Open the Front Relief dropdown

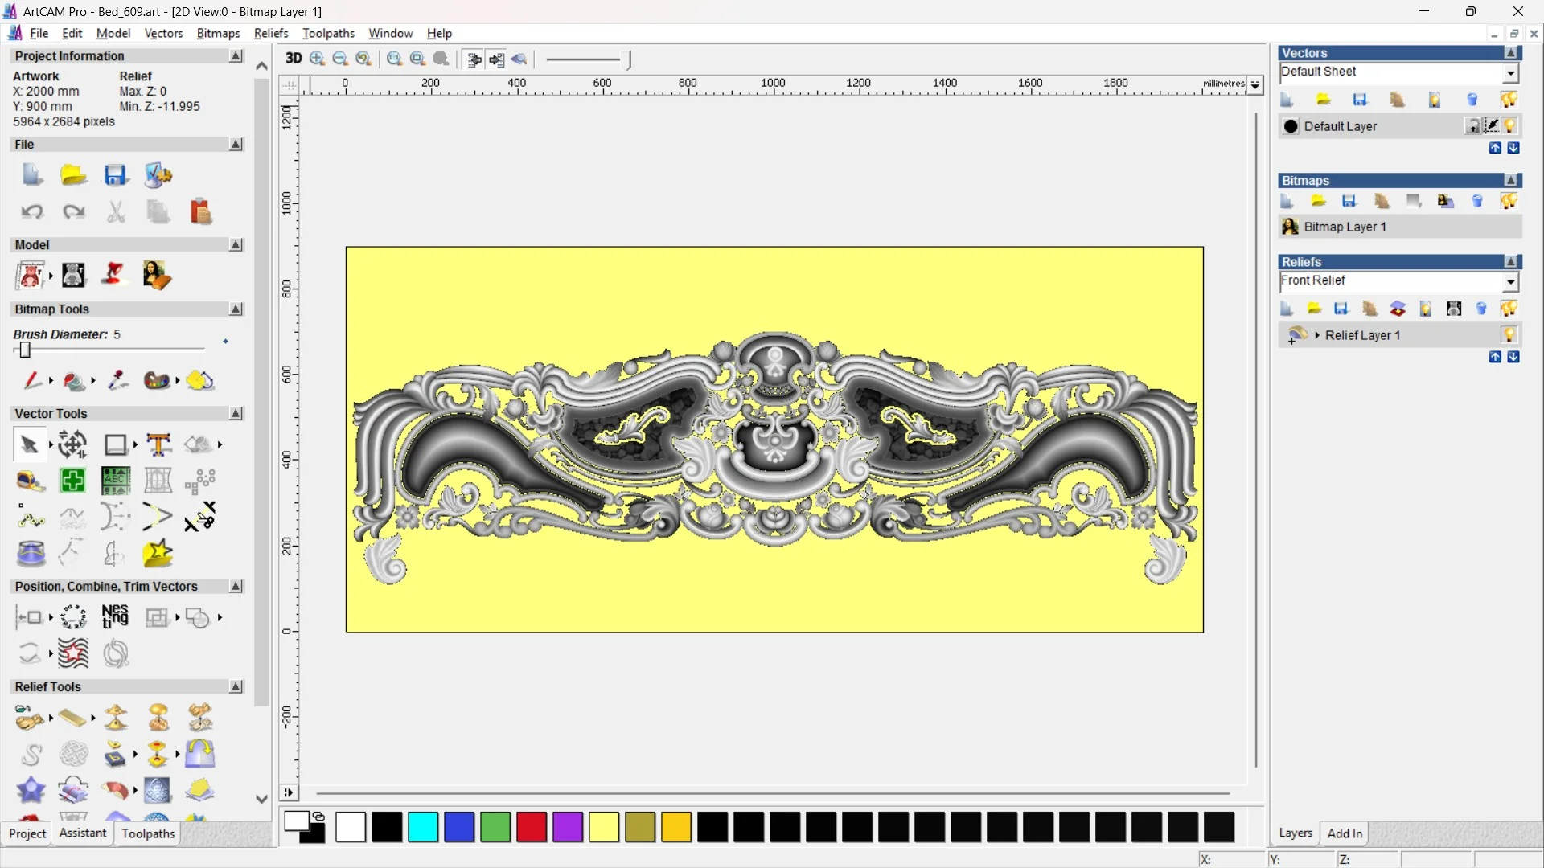tap(1511, 282)
